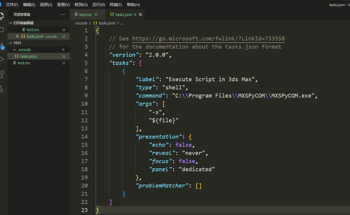Click the 资源管理器 panel title

coord(22,14)
